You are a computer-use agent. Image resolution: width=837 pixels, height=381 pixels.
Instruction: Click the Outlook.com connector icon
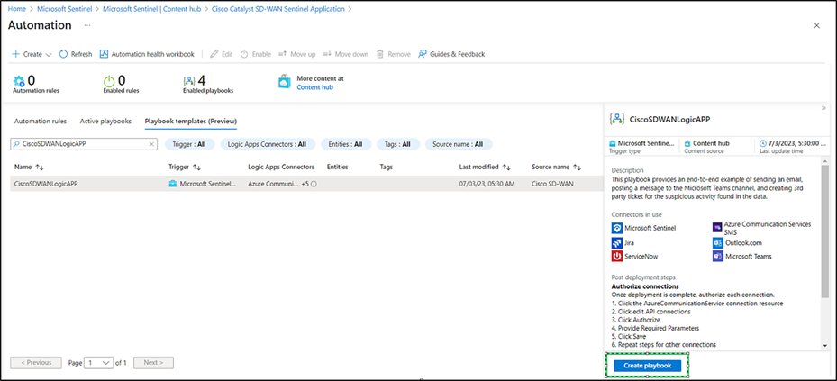(x=717, y=242)
